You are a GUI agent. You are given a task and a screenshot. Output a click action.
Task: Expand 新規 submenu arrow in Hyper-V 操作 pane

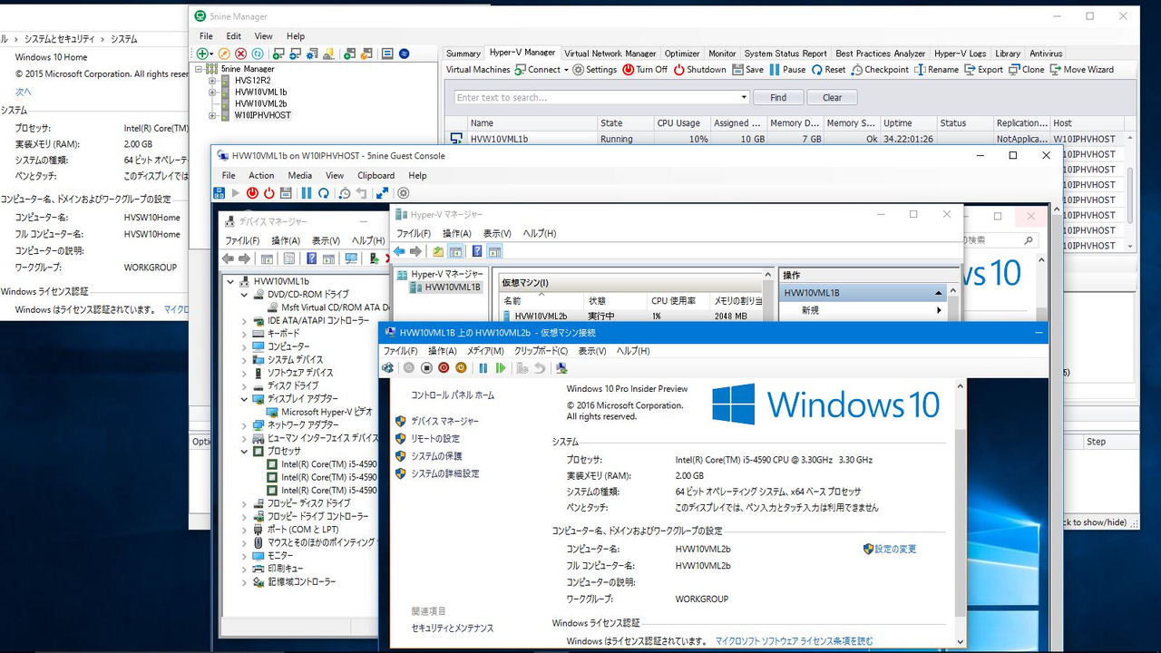(x=939, y=310)
